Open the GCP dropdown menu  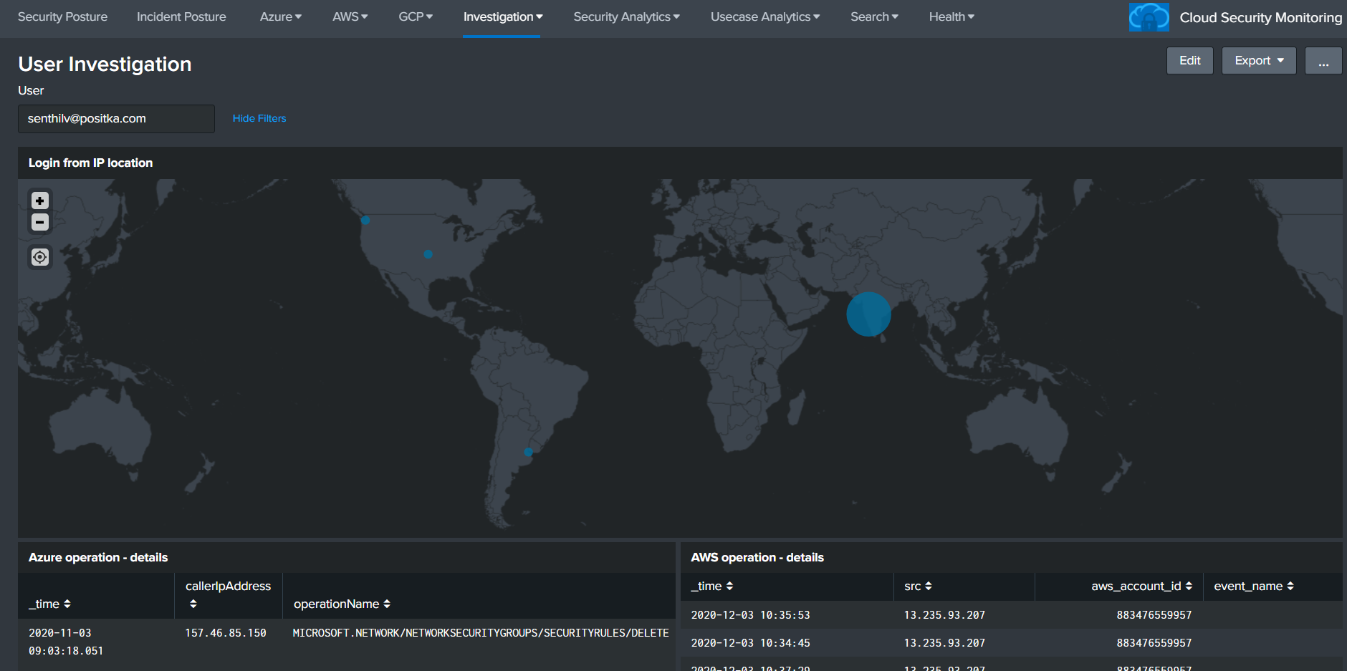pyautogui.click(x=416, y=16)
